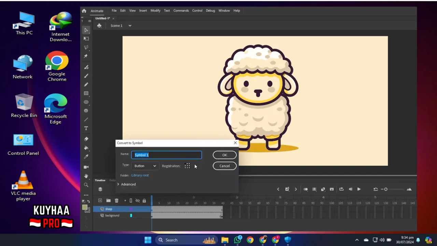Select the Line tool
The height and width of the screenshot is (246, 437).
(x=86, y=120)
